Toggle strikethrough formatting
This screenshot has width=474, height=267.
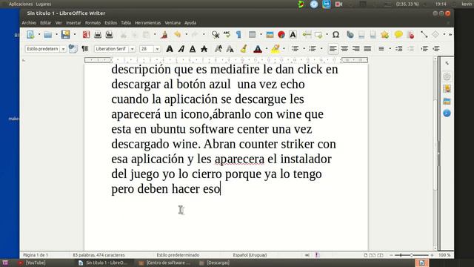(204, 49)
